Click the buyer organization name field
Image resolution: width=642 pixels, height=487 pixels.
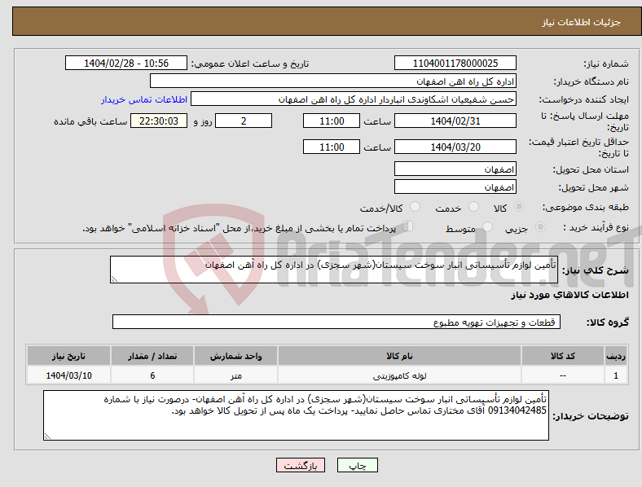[x=333, y=81]
